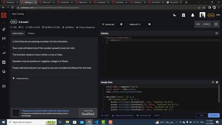
Task: Star this kata (148 stars)
Action: point(11,27)
